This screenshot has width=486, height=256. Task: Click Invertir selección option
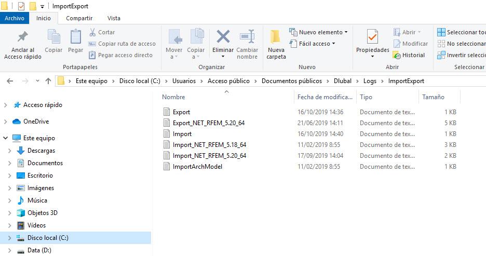461,55
